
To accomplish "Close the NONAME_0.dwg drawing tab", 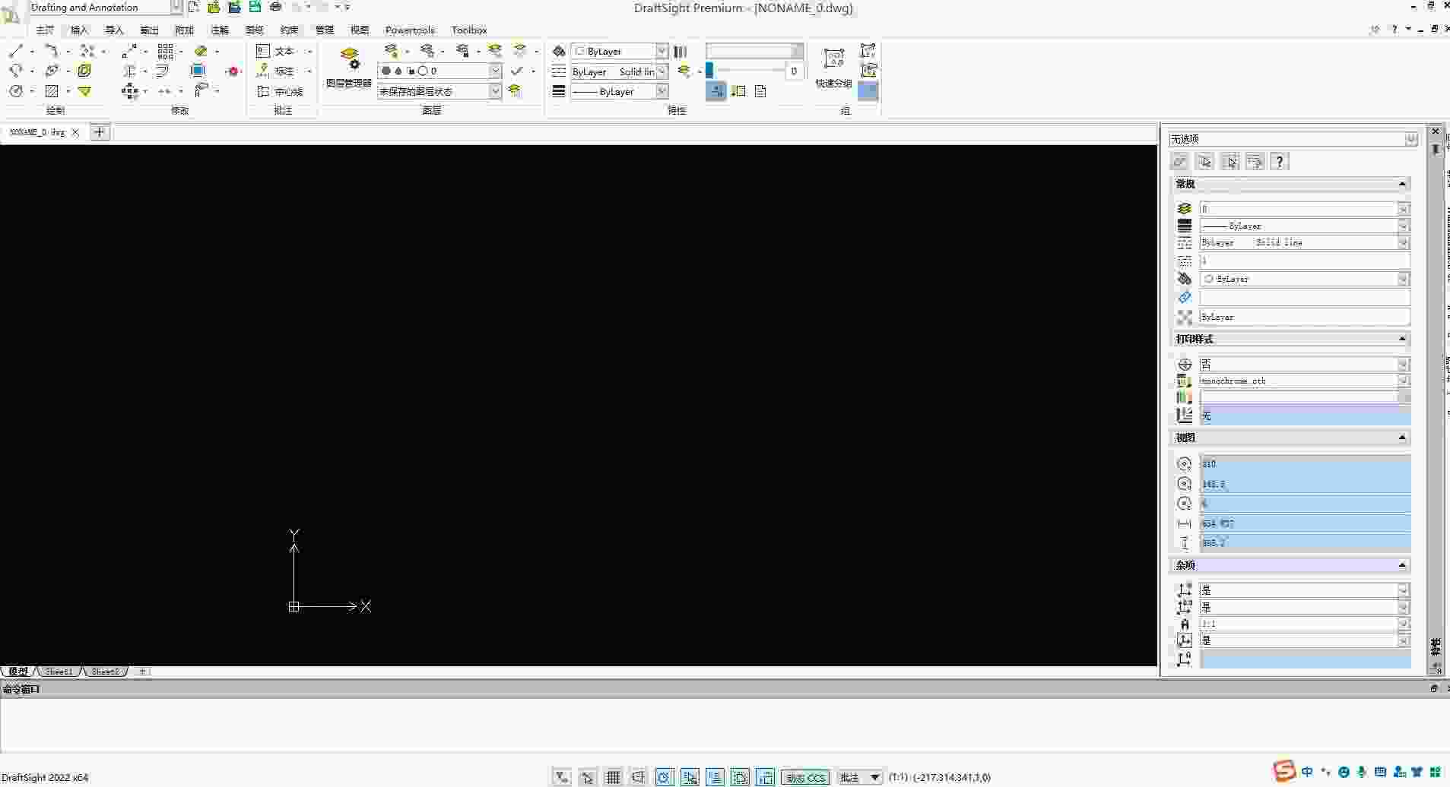I will pos(75,132).
